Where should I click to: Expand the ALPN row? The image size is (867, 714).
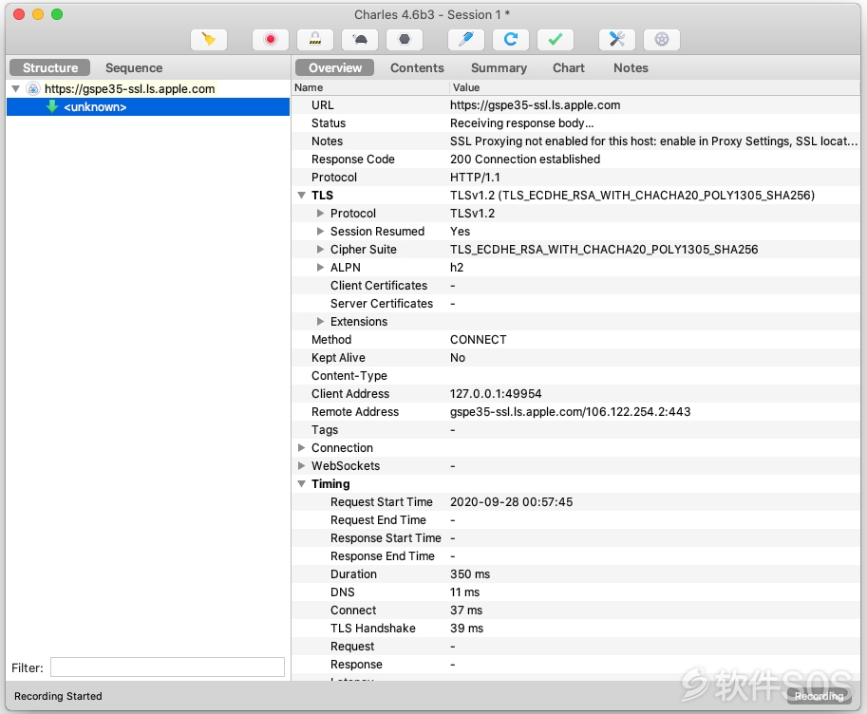pos(320,267)
